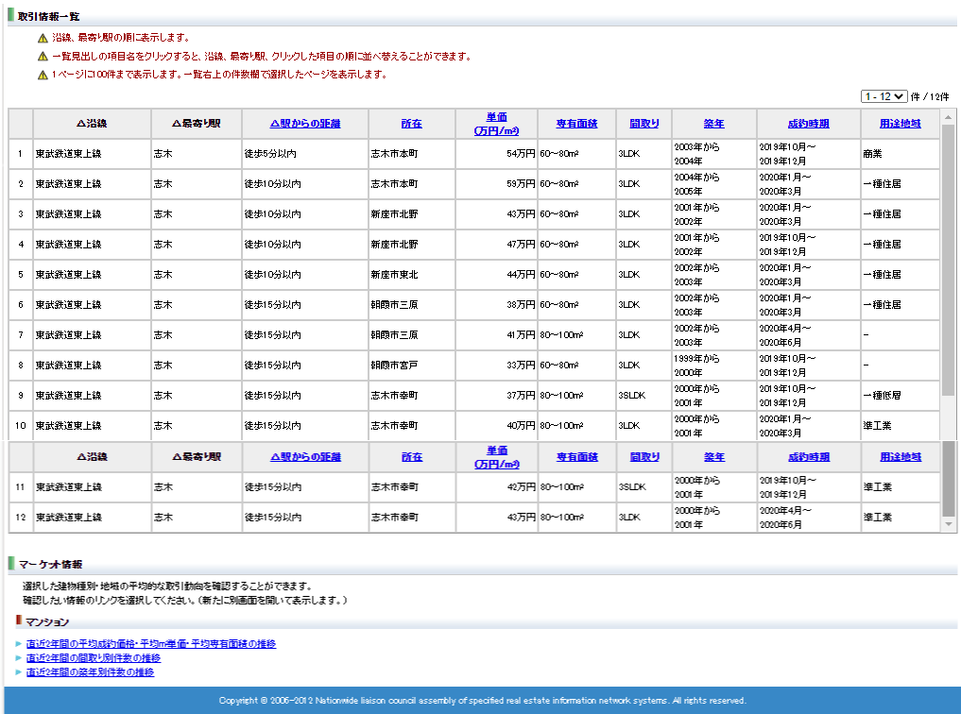The width and height of the screenshot is (961, 714).
Task: Sort by 築年 in header above row 1
Action: click(x=714, y=123)
